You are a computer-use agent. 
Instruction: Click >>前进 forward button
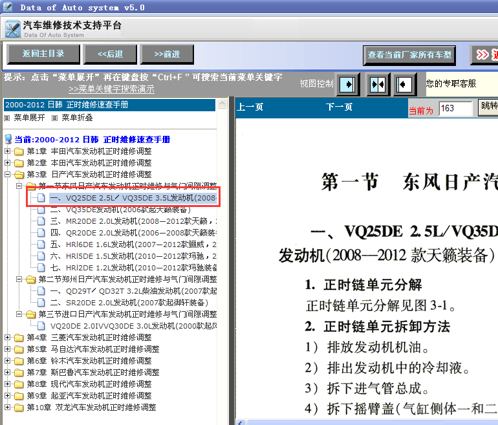[x=167, y=54]
